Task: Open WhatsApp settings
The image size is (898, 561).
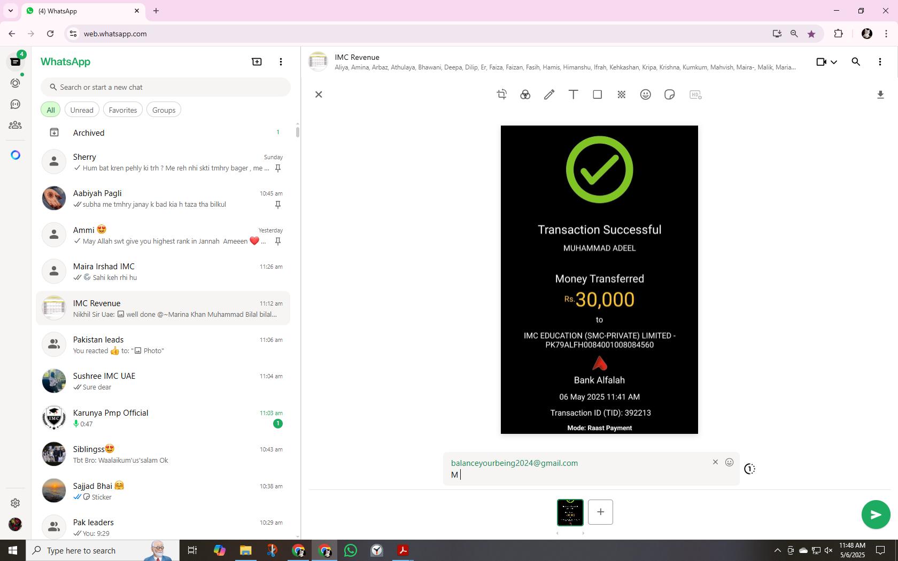Action: pos(16,503)
